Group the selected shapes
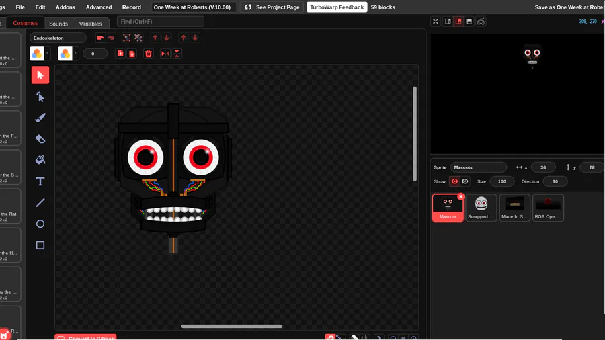Screen dimensions: 605x340 click(126, 38)
